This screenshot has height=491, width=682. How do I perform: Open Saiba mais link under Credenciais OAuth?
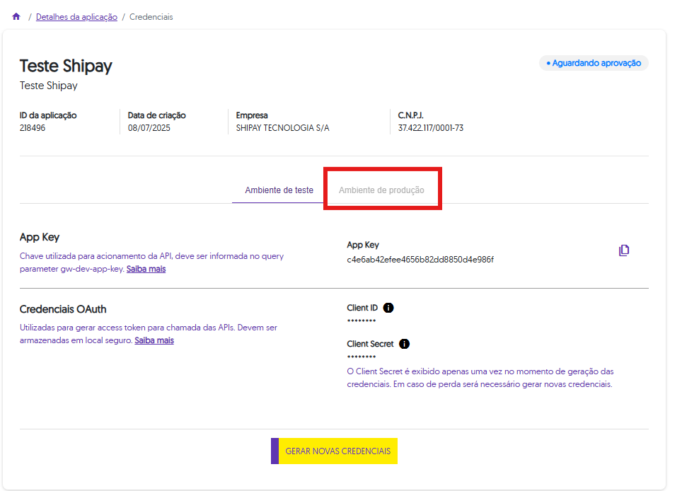click(154, 340)
